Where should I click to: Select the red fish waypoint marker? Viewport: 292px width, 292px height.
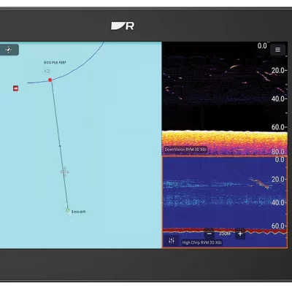16,88
